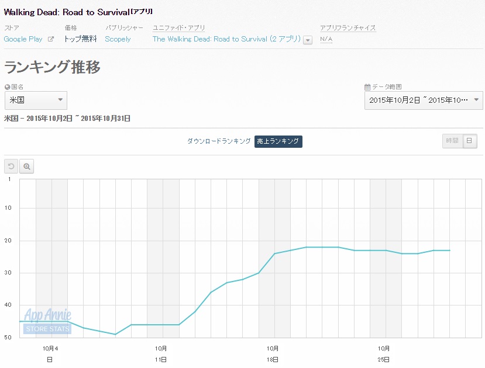The image size is (485, 368).
Task: Click the ストア label
Action: [12, 28]
